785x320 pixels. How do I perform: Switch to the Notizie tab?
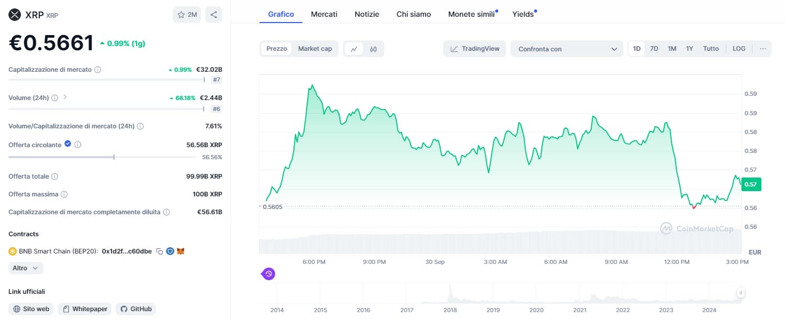click(367, 14)
